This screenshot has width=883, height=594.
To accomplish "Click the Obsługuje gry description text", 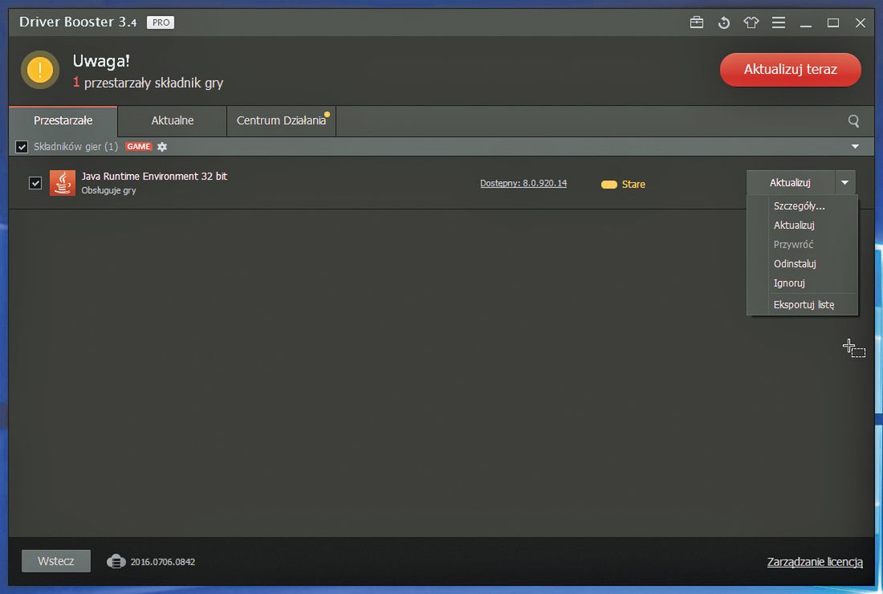I will 108,190.
